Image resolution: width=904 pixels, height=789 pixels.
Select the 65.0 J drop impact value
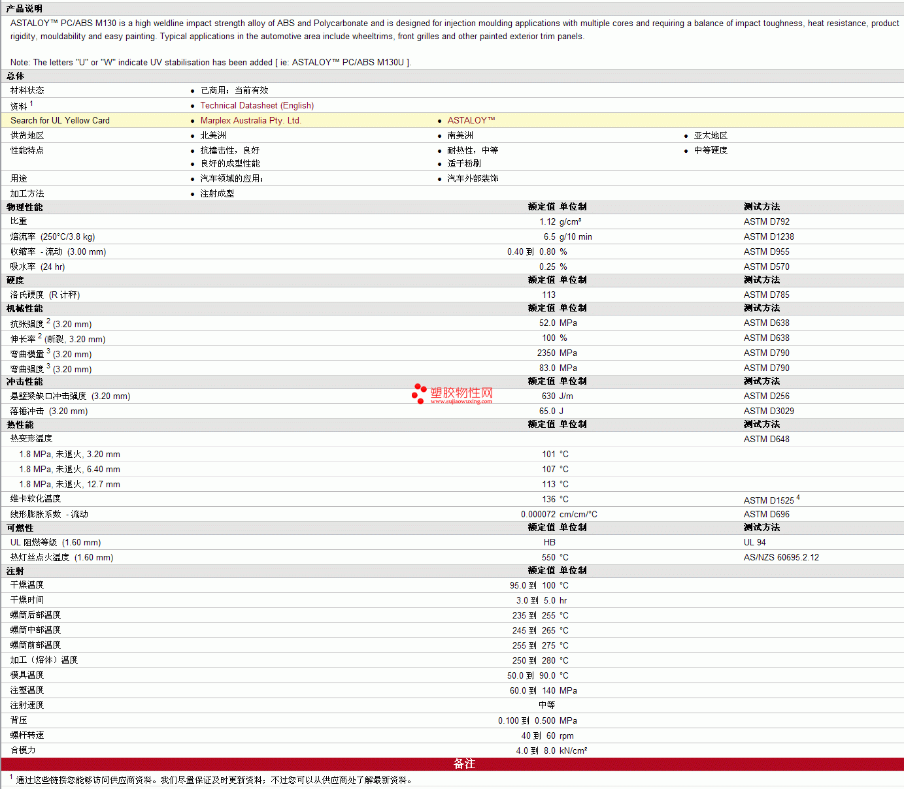click(x=551, y=411)
